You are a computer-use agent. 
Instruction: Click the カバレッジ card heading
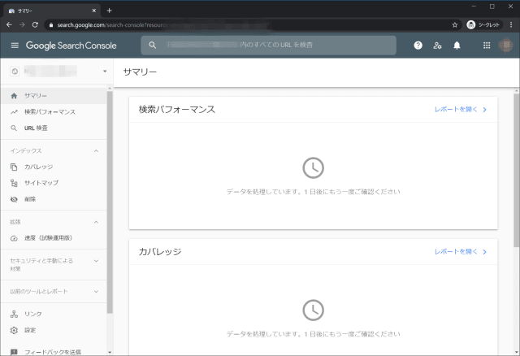pos(160,252)
